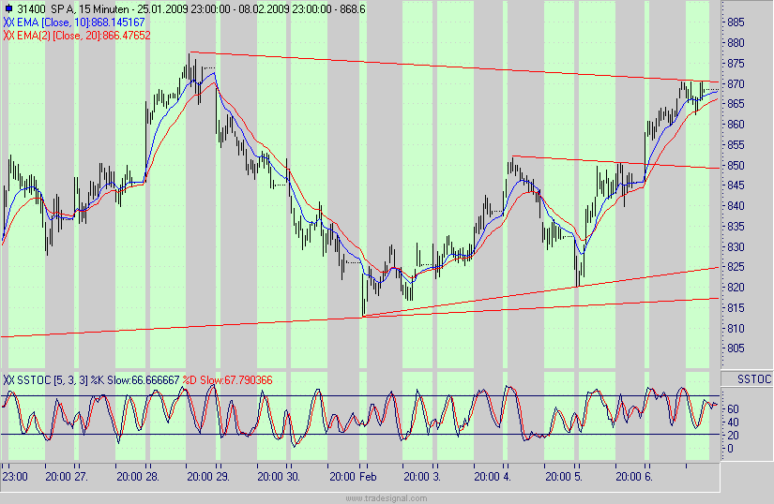Click the '20:00 4.' time axis label
This screenshot has width=774, height=504.
(493, 477)
